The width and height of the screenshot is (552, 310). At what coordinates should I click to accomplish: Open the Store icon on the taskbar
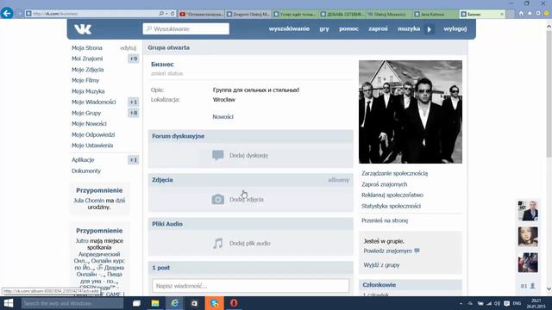[194, 303]
